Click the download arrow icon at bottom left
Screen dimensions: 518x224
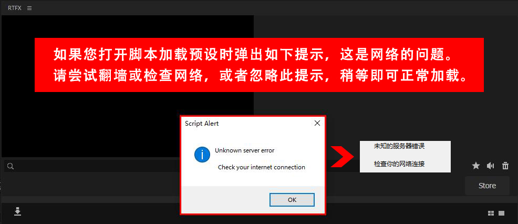pos(17,211)
